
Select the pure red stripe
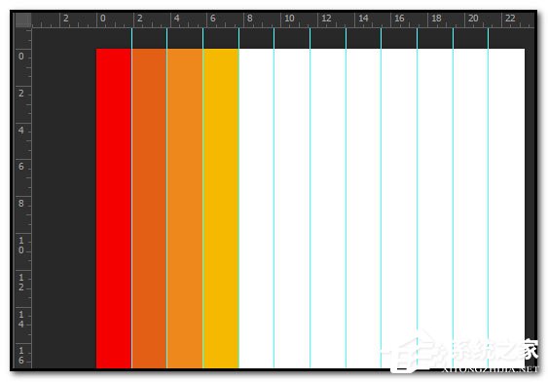(x=114, y=209)
